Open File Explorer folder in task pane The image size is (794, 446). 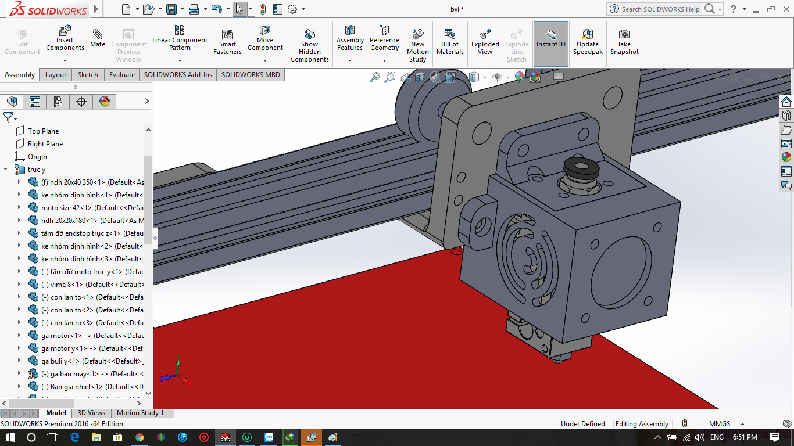(x=786, y=130)
